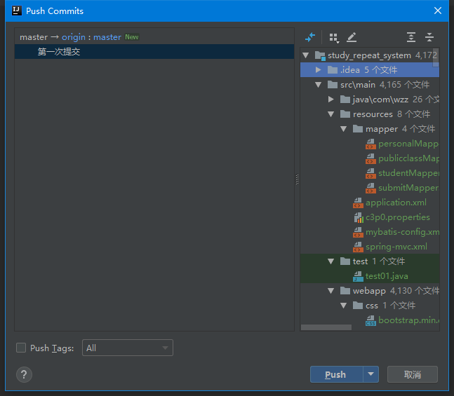Select the application.xml file name

tap(396, 203)
